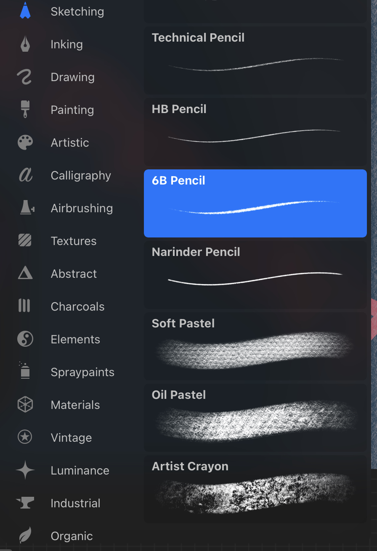Open the Textures brush set
Image resolution: width=377 pixels, height=551 pixels.
pos(74,241)
